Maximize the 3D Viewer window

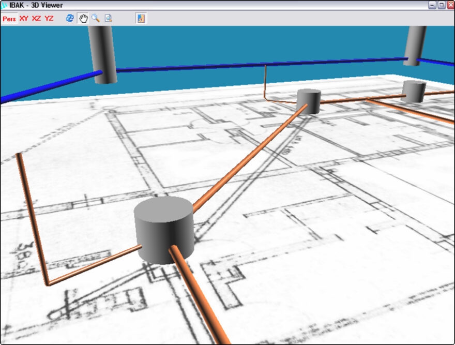(441, 5)
